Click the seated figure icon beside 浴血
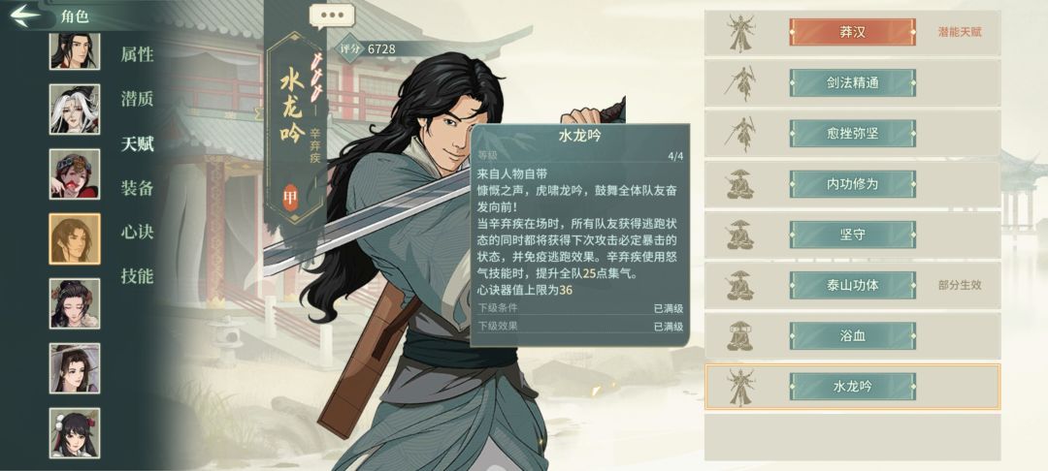The width and height of the screenshot is (1048, 471). (x=740, y=336)
